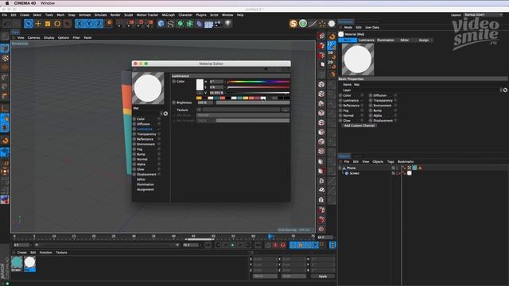Click the green circle plugin icon
509x286 pixels.
(x=303, y=23)
